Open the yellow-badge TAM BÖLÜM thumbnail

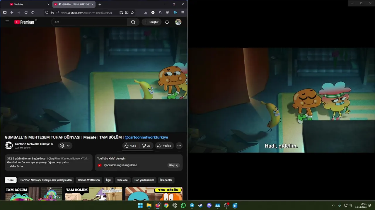coord(154,194)
